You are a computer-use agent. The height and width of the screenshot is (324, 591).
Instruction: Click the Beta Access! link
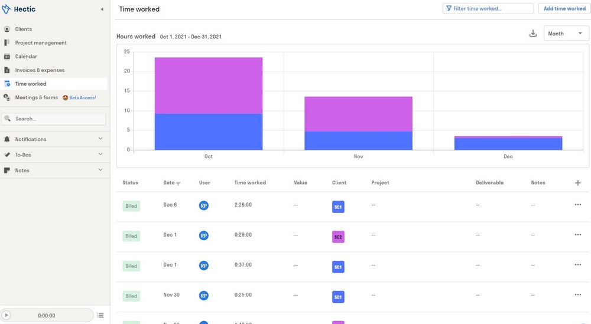pos(83,98)
